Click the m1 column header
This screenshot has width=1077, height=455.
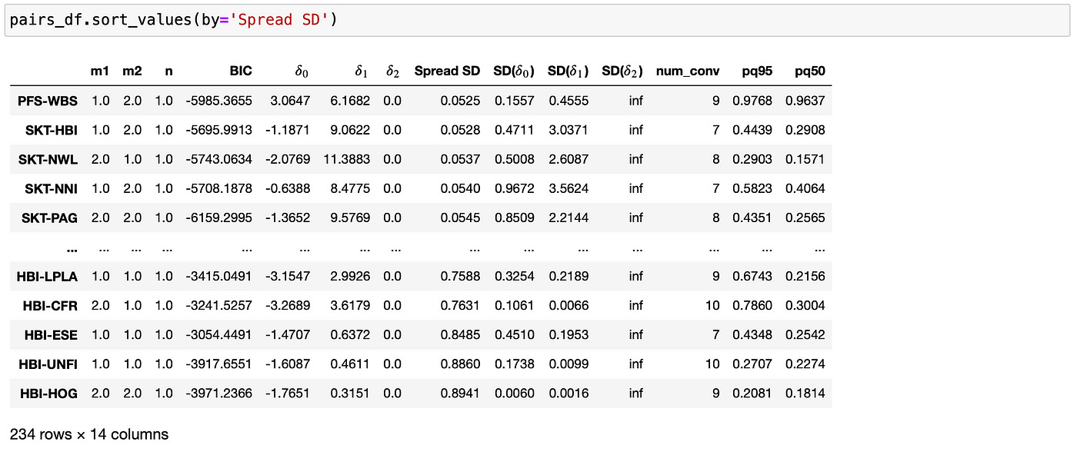100,71
